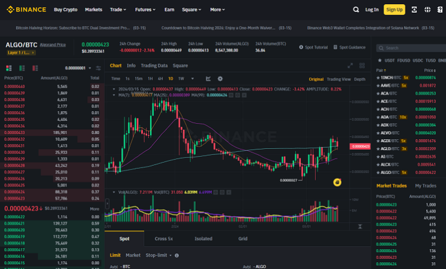Screen dimensions: 446x269
Task: Select the Cross 5x tab
Action: click(164, 238)
